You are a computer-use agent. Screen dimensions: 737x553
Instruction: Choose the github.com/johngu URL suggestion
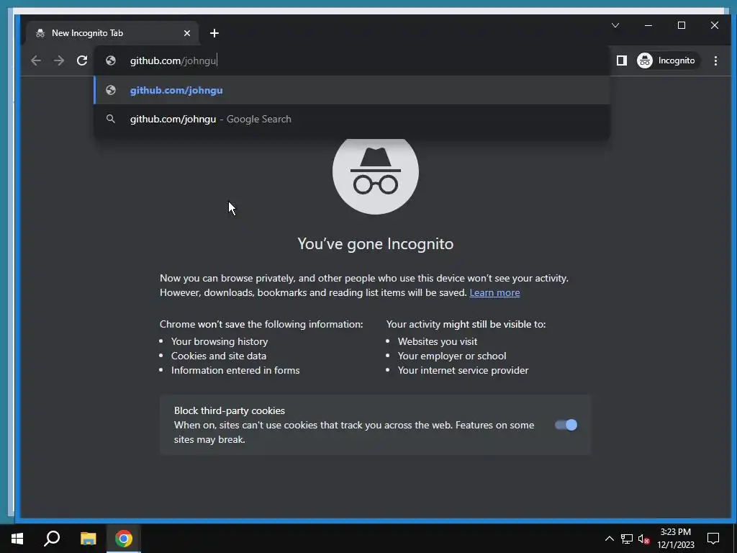(351, 90)
